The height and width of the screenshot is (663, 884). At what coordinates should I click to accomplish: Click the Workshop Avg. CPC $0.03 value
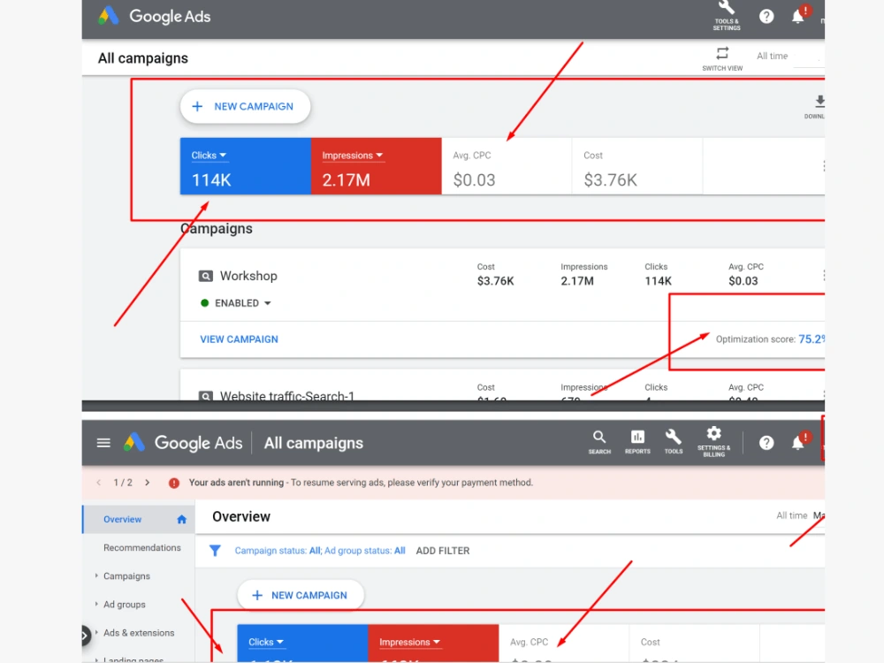[743, 281]
